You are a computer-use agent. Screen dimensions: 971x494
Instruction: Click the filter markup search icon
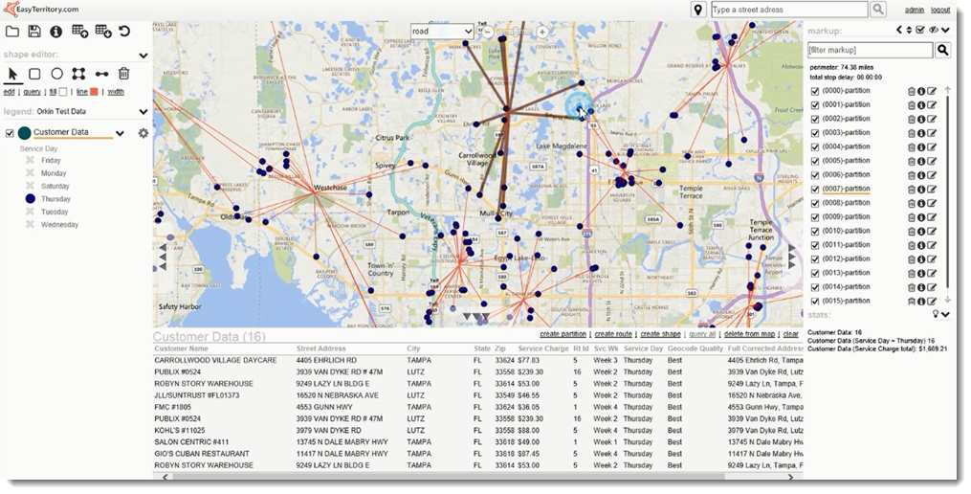coord(942,50)
